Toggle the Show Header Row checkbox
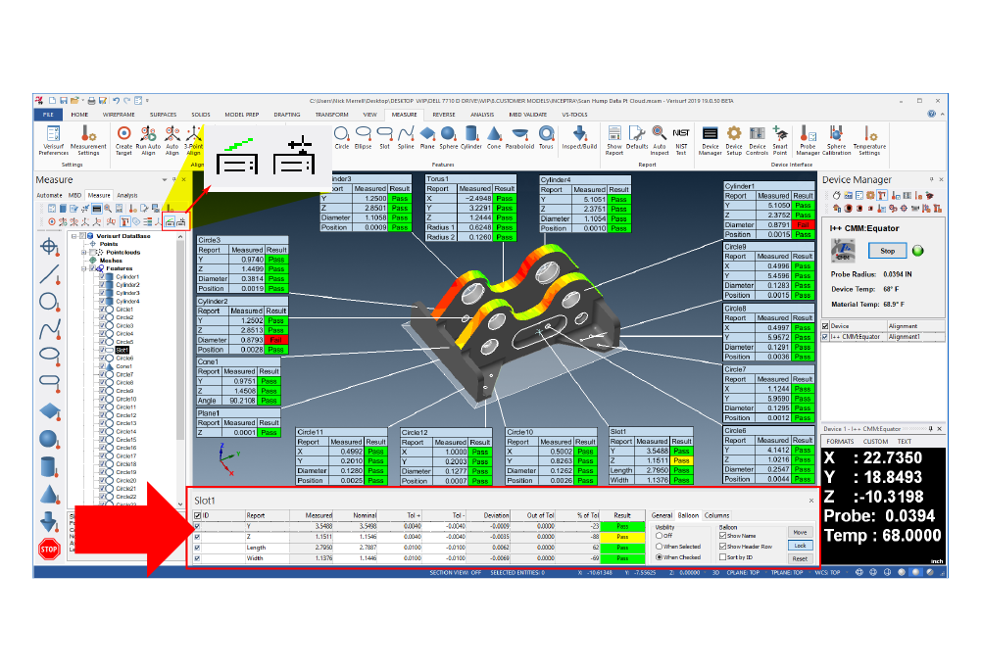This screenshot has height=671, width=981. [722, 546]
